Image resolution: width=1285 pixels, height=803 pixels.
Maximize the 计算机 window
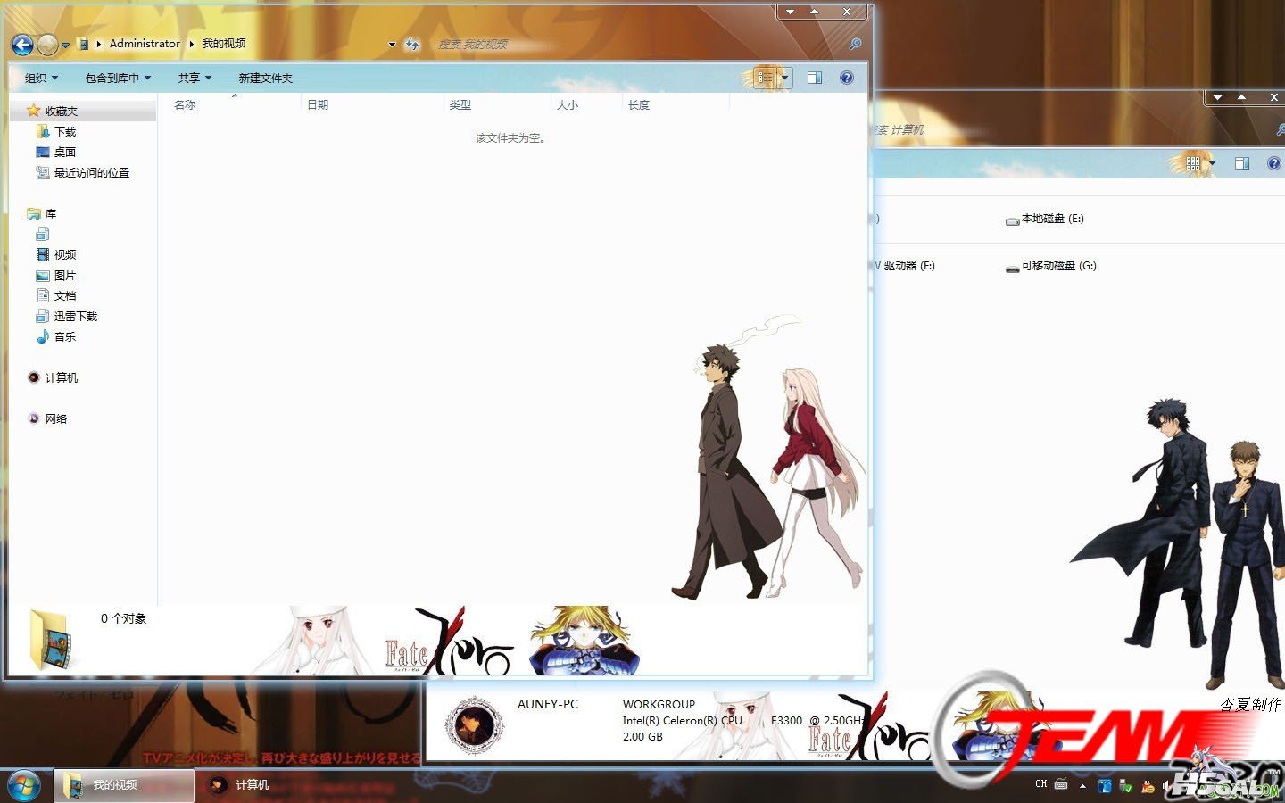[x=1241, y=97]
